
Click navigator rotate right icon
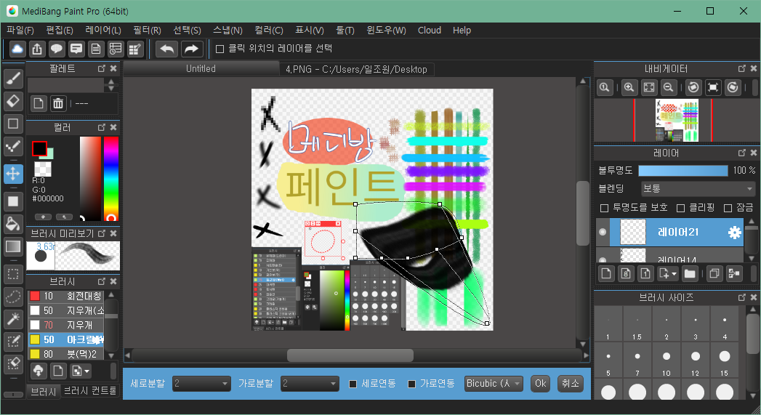coord(733,87)
